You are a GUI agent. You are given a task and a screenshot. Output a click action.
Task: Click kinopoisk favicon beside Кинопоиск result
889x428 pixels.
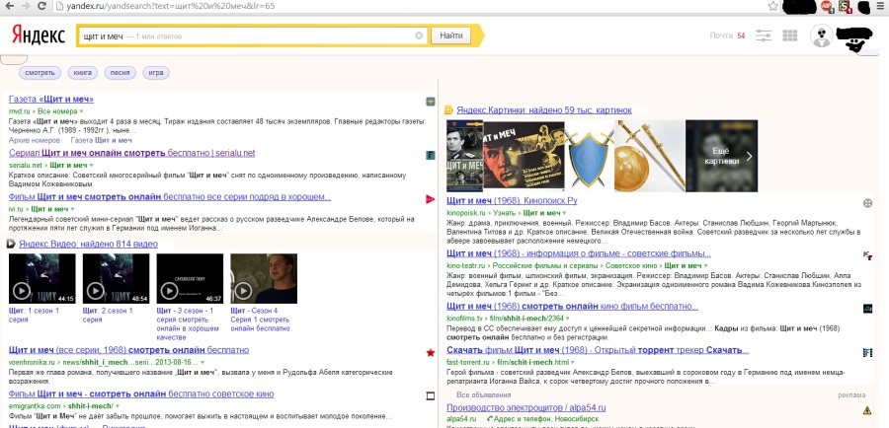coord(867,203)
